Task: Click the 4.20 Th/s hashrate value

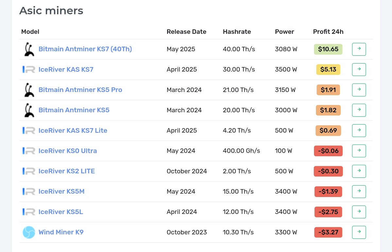Action: 237,131
